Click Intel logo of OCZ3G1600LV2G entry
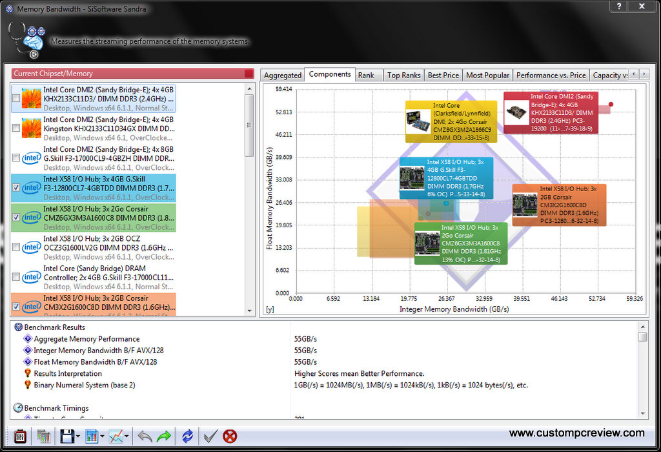 click(x=32, y=247)
